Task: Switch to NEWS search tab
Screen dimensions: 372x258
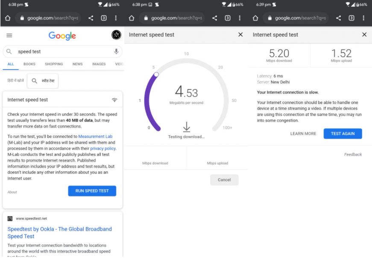Action: 78,64
